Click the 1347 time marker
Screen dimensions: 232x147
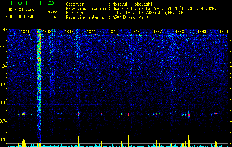coord(158,31)
